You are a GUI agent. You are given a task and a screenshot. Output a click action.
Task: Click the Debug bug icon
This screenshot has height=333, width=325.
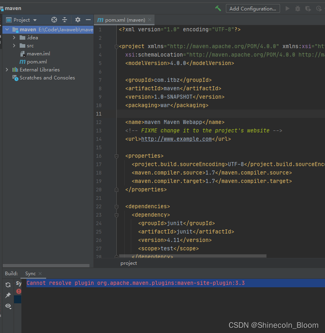(x=298, y=8)
